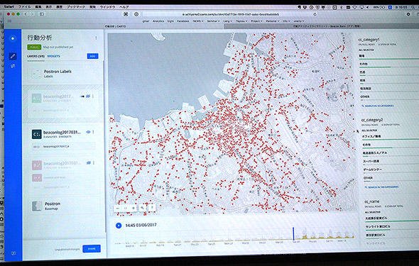Click the green faded beaconlog2017 layer thumbnail
Viewport: 419px width, 266px height.
pos(36,98)
